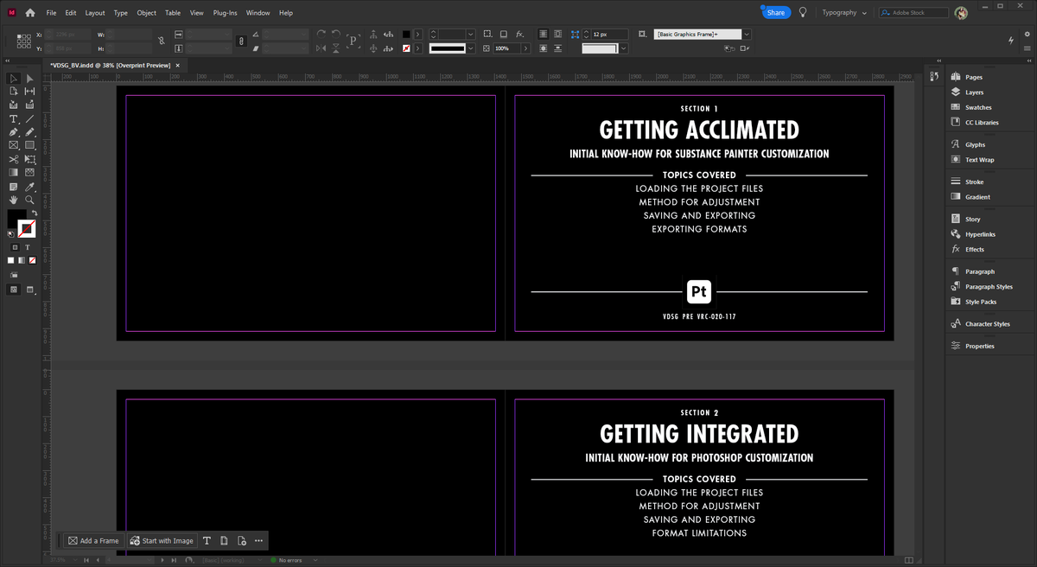
Task: Activate the Hand tool
Action: pos(13,200)
